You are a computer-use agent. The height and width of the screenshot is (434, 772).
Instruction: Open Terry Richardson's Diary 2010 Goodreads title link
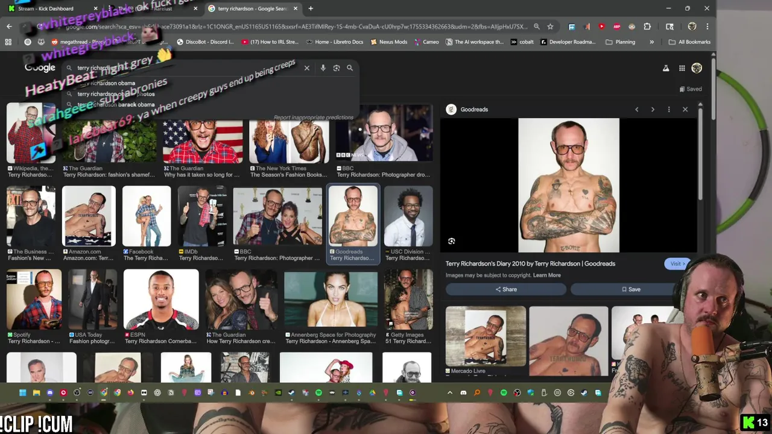(x=530, y=264)
